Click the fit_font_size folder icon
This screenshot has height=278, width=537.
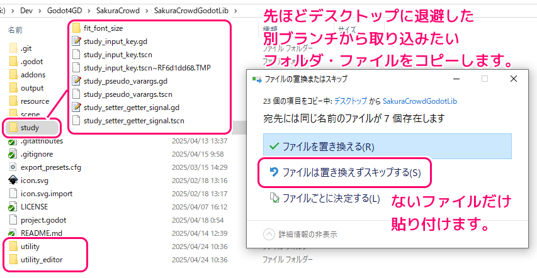76,28
